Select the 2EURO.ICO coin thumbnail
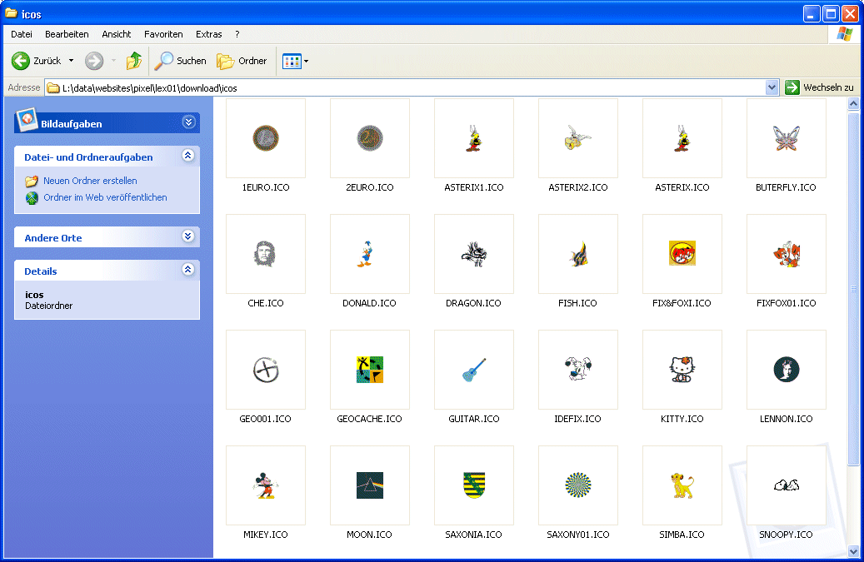This screenshot has height=562, width=864. point(370,138)
